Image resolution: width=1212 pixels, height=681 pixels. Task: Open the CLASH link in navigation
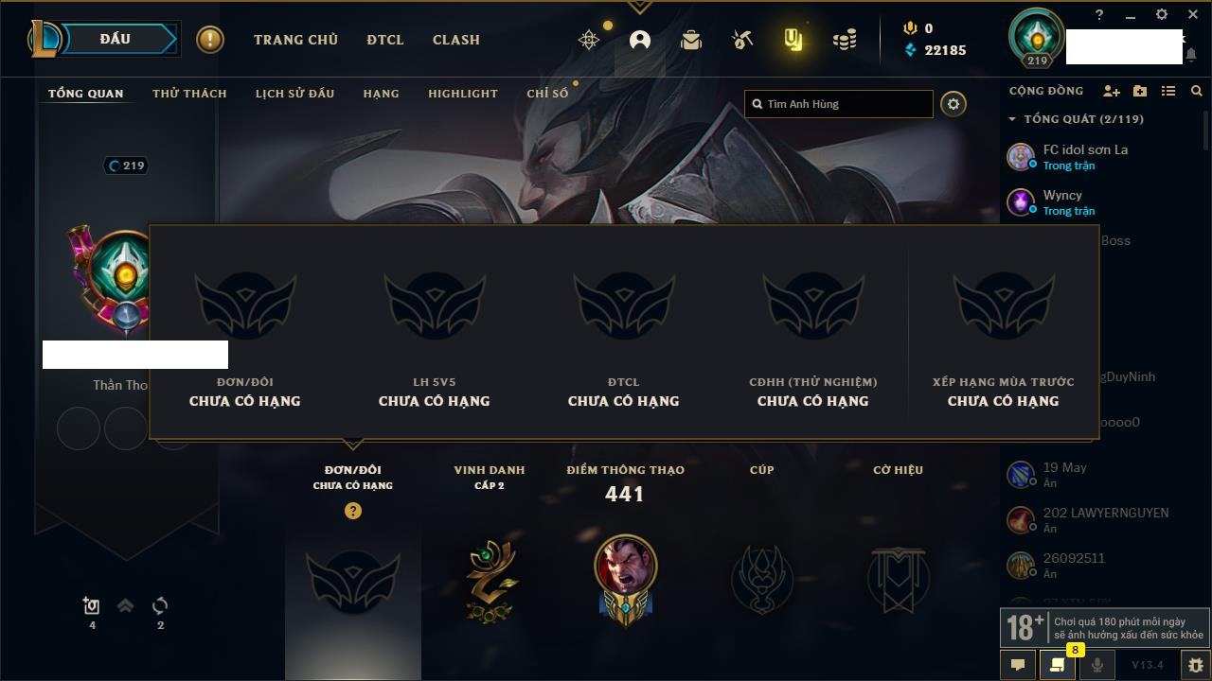(x=456, y=40)
